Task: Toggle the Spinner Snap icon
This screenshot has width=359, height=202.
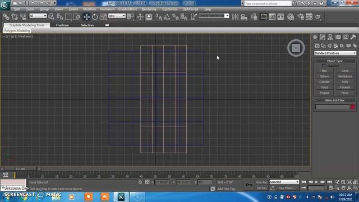Action: point(184,17)
